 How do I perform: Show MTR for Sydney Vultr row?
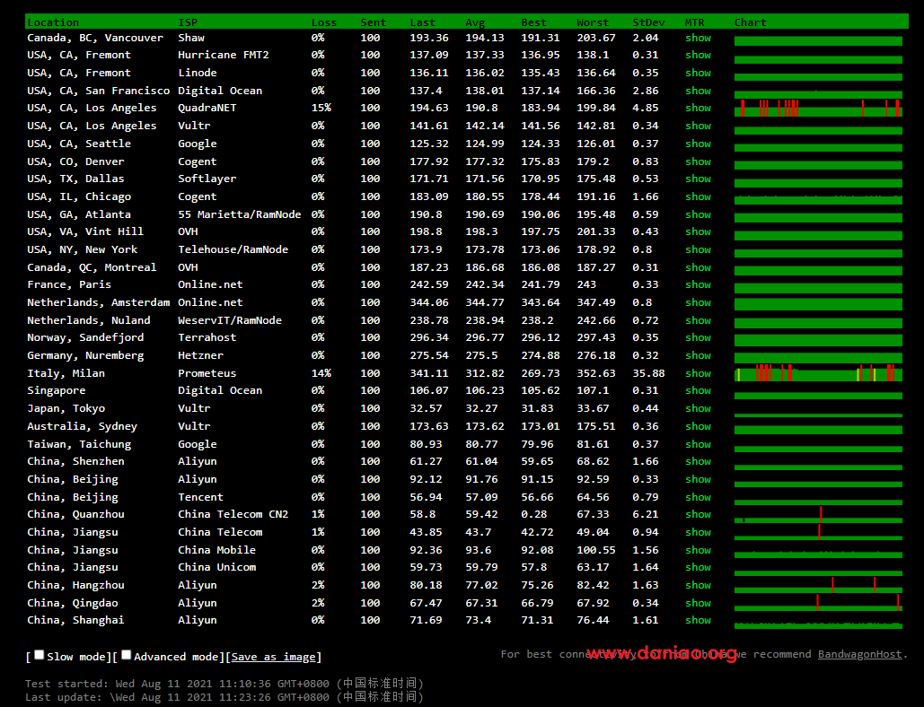[x=699, y=426]
